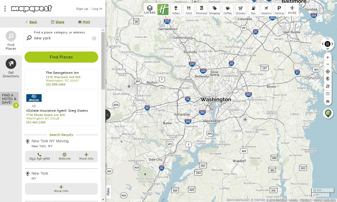The width and height of the screenshot is (337, 202).
Task: Click the sidebar scrollbar thumb
Action: pyautogui.click(x=103, y=60)
